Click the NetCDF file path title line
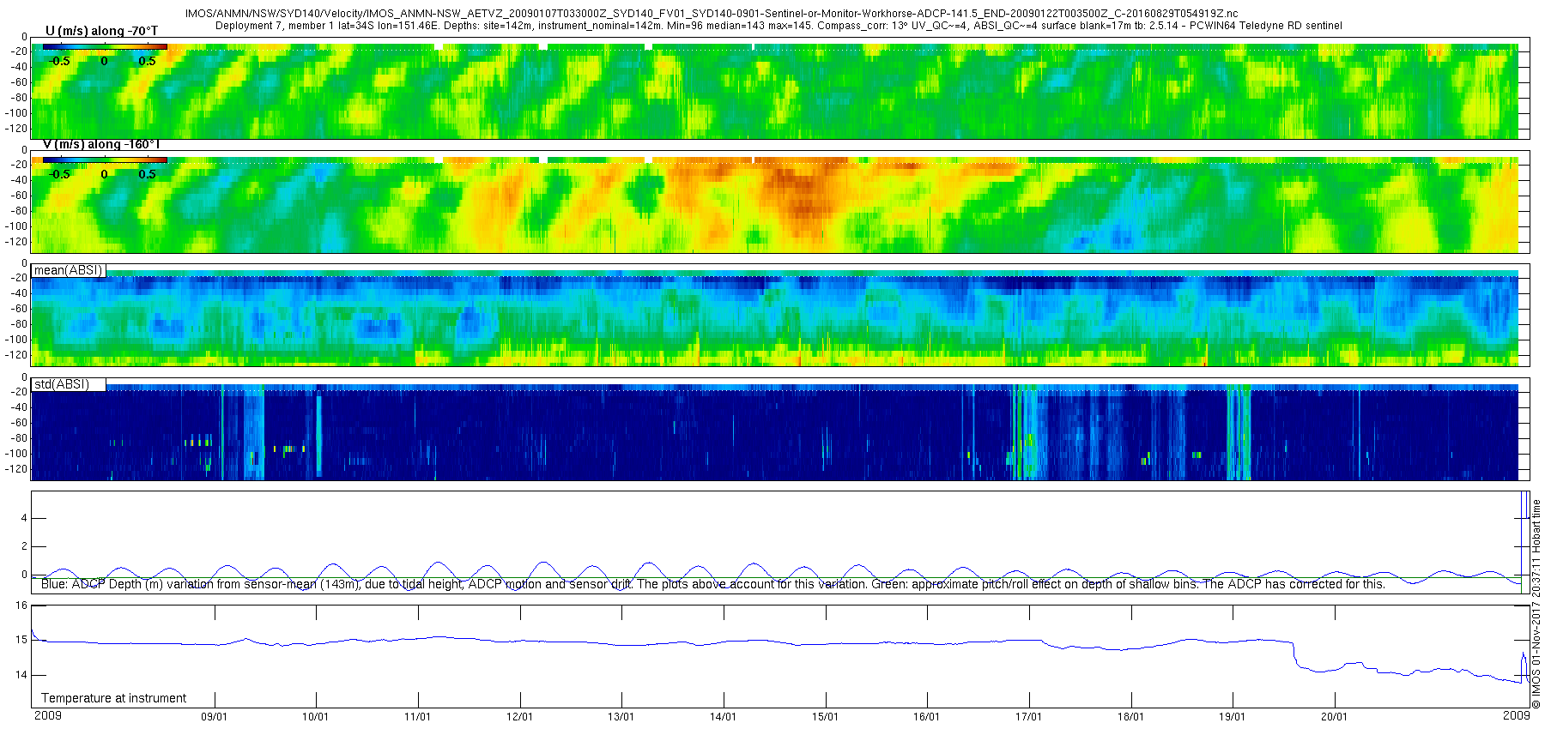 [712, 14]
